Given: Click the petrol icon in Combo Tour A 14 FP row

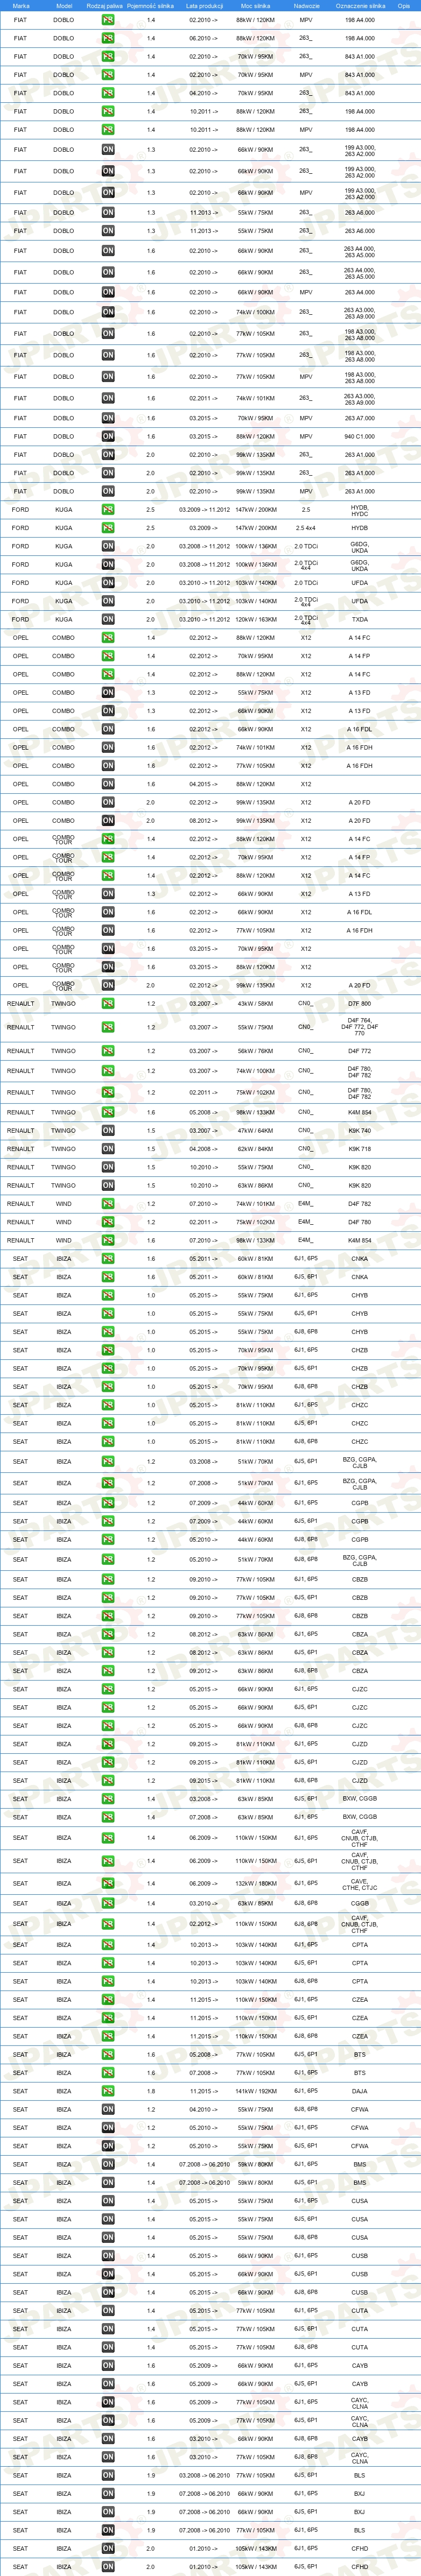Looking at the screenshot, I should [x=108, y=857].
